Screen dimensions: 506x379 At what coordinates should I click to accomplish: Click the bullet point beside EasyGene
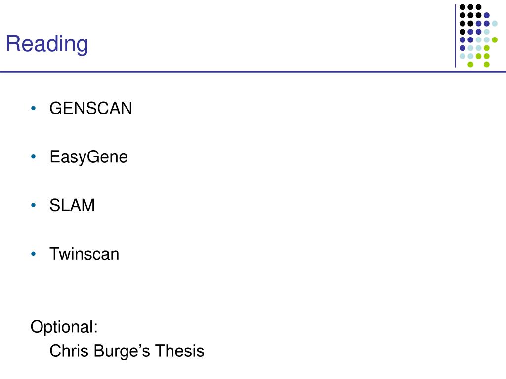(33, 157)
